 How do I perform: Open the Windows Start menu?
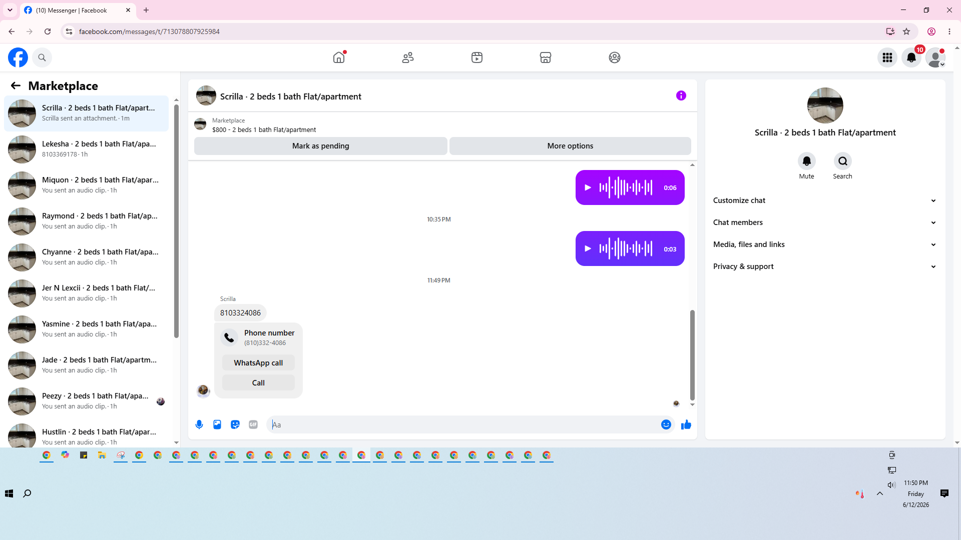9,493
